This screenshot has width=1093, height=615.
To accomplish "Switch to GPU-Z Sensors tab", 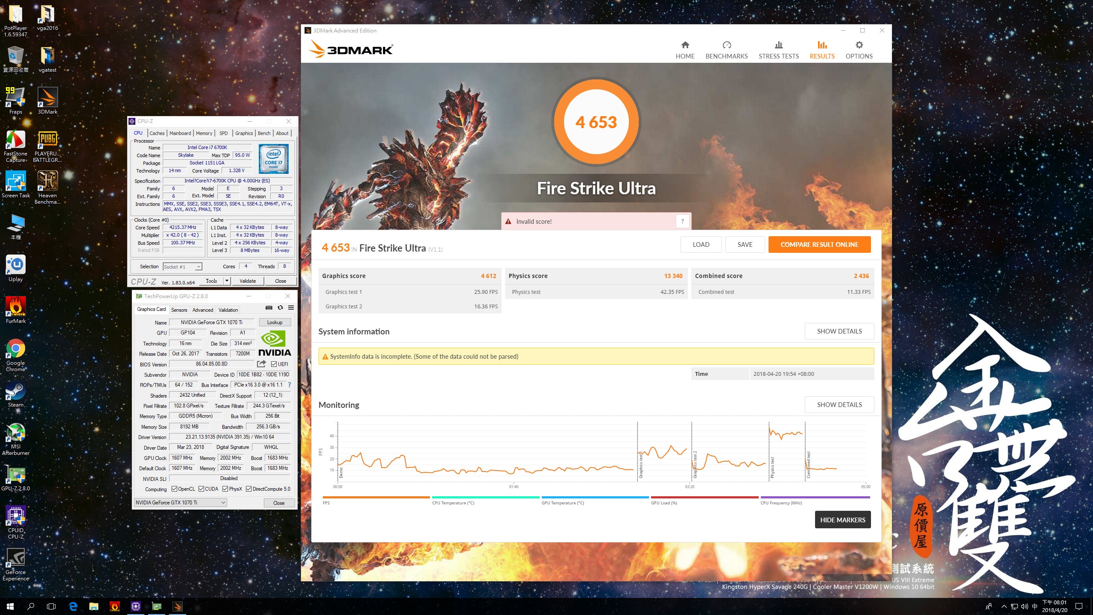I will (179, 310).
